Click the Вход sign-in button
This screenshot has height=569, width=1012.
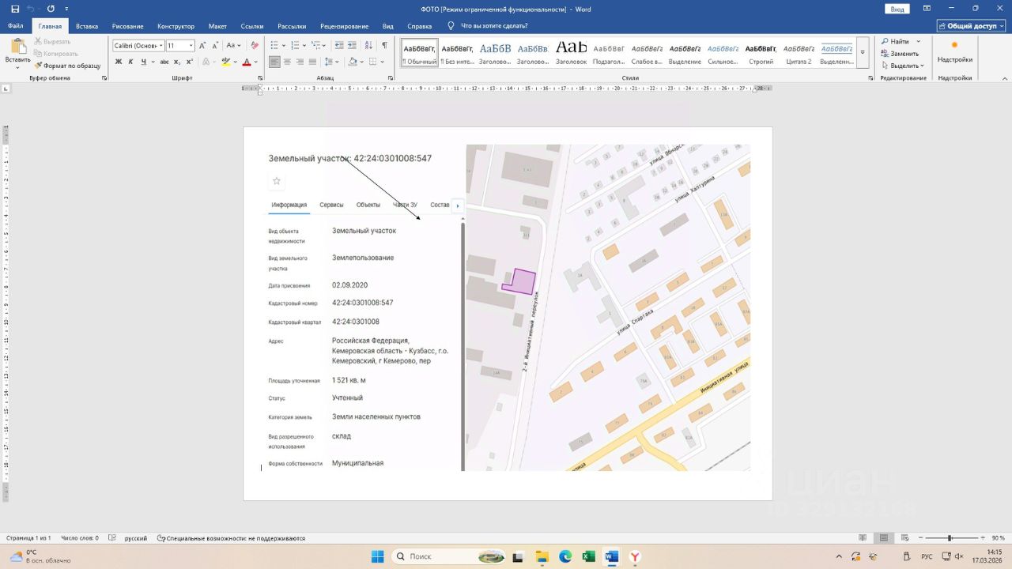click(897, 9)
